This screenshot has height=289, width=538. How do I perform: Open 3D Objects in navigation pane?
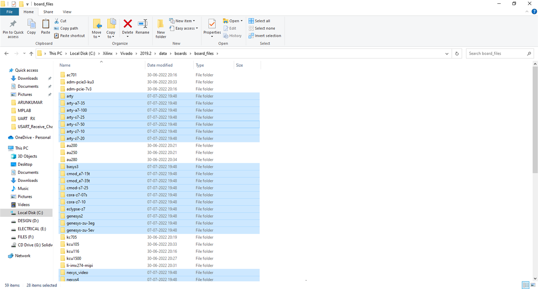(27, 156)
